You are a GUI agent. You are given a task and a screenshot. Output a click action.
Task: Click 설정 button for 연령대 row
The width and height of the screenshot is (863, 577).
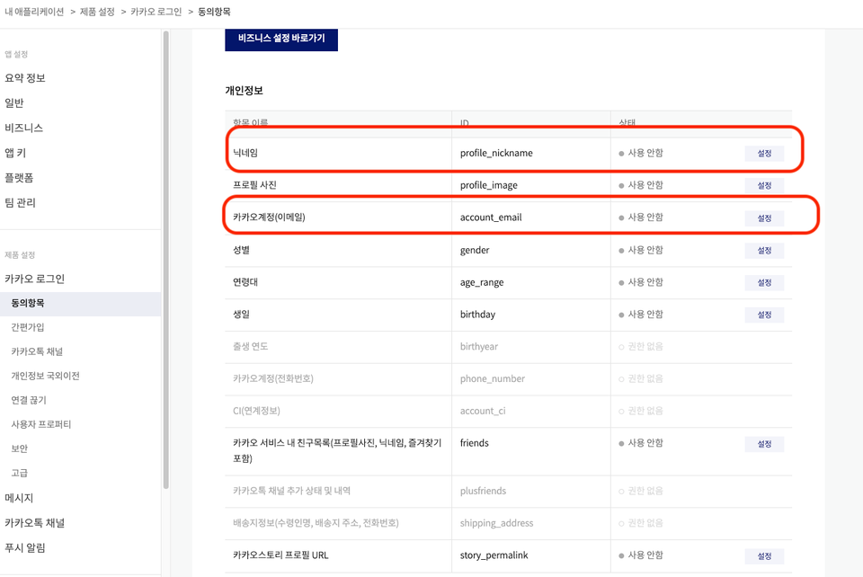(x=764, y=283)
